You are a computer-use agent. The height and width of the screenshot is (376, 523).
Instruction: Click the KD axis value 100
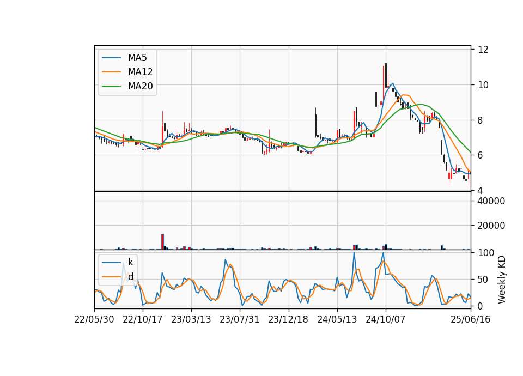coord(486,253)
